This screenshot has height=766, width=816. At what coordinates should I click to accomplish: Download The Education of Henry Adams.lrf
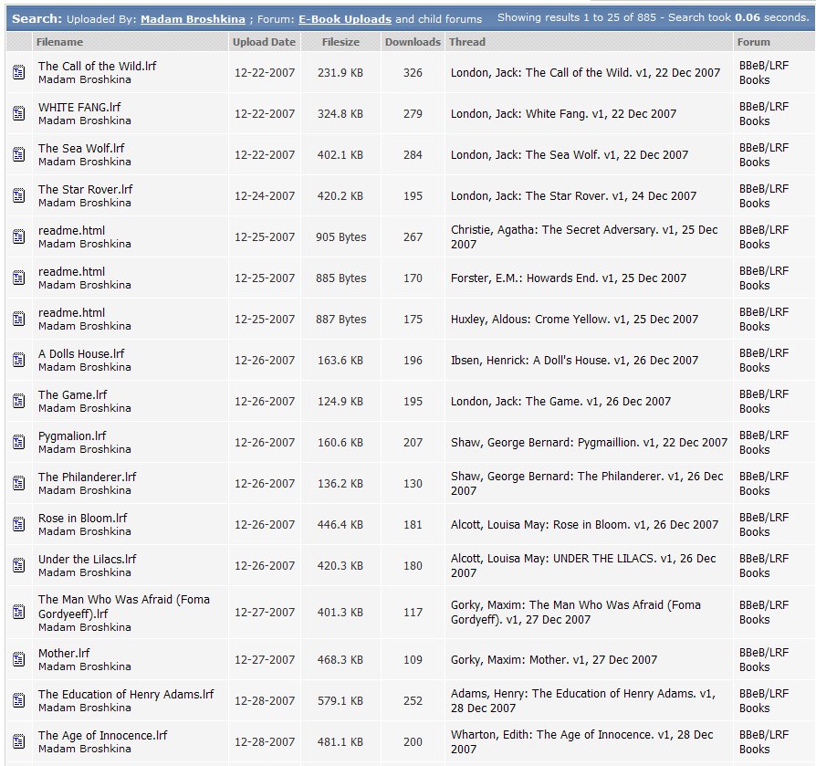point(126,695)
